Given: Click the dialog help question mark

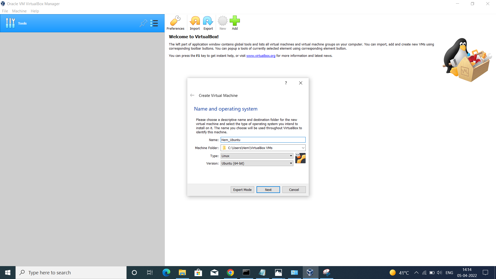Looking at the screenshot, I should pos(286,83).
